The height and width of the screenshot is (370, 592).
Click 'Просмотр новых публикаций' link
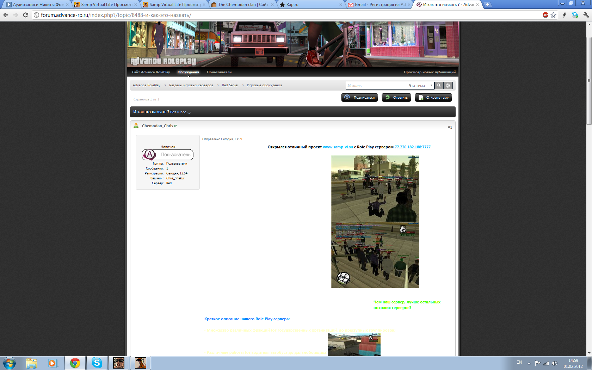430,72
